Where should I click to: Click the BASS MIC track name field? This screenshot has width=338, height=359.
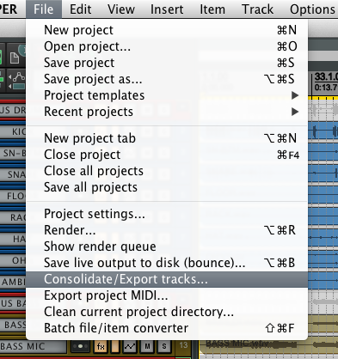point(33,347)
